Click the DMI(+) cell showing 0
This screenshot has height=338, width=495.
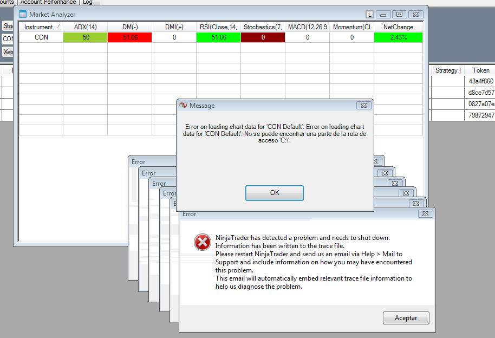pyautogui.click(x=174, y=37)
